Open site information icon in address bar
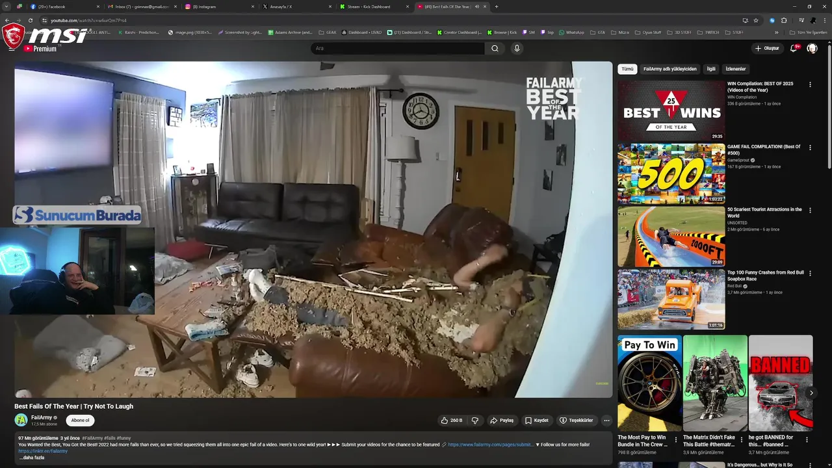The image size is (832, 468). [44, 20]
